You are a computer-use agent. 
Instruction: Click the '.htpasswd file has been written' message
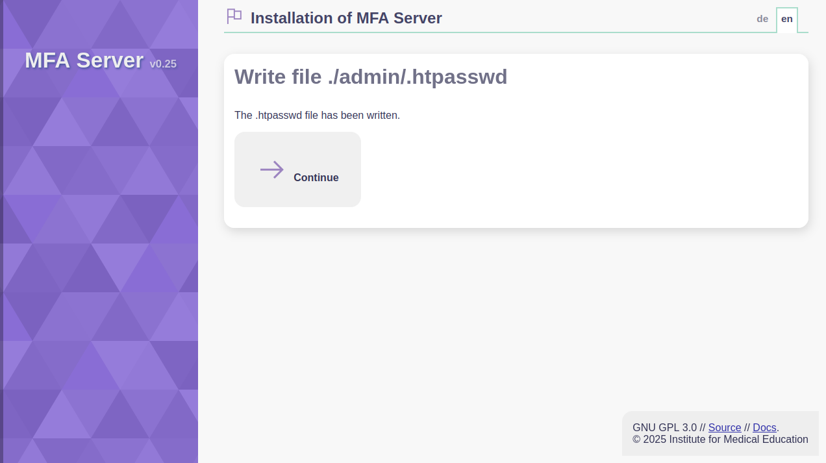[x=317, y=115]
